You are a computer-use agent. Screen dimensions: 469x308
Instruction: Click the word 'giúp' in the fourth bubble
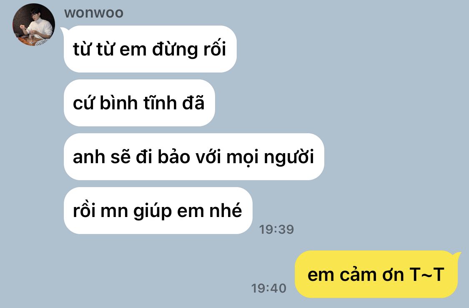coord(153,211)
